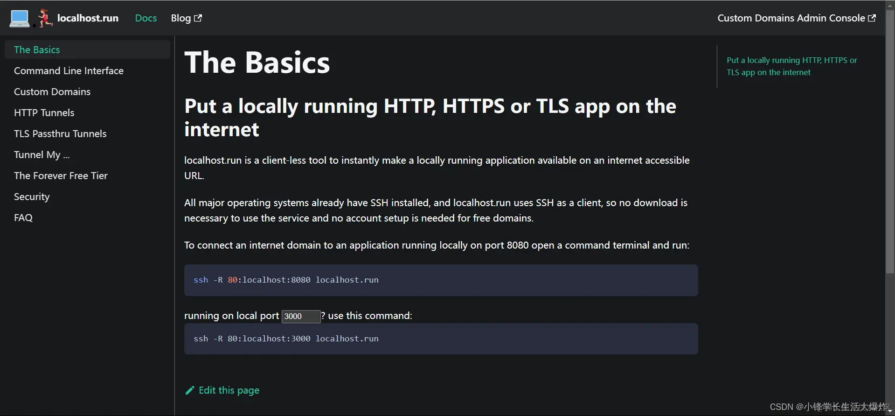The width and height of the screenshot is (895, 416).
Task: Open Command Line Interface sidebar page
Action: click(x=87, y=70)
